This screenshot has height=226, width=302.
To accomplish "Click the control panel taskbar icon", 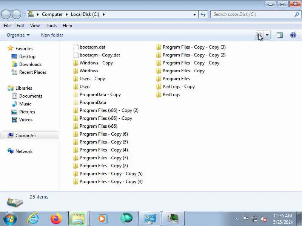I will pos(150,219).
